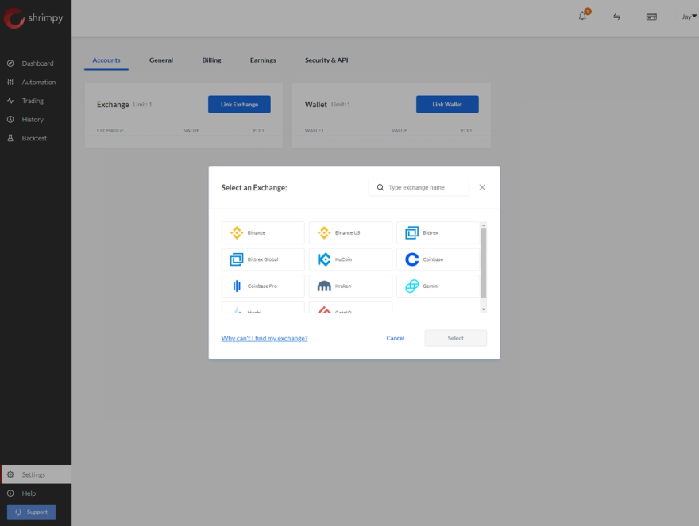Click the Support button

tap(31, 512)
